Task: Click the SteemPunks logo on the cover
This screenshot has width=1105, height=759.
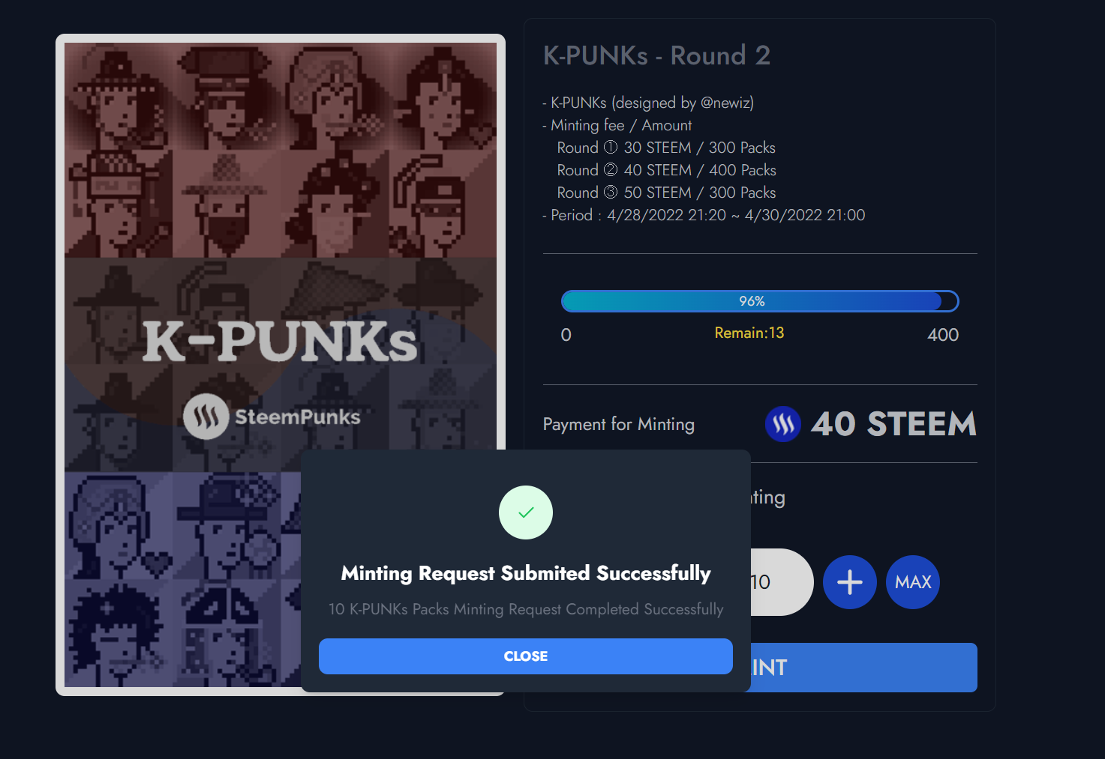Action: pyautogui.click(x=272, y=417)
